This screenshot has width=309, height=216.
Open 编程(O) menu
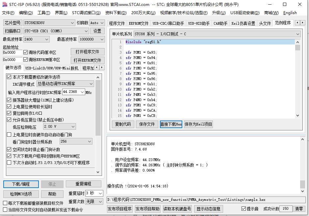tap(26, 13)
